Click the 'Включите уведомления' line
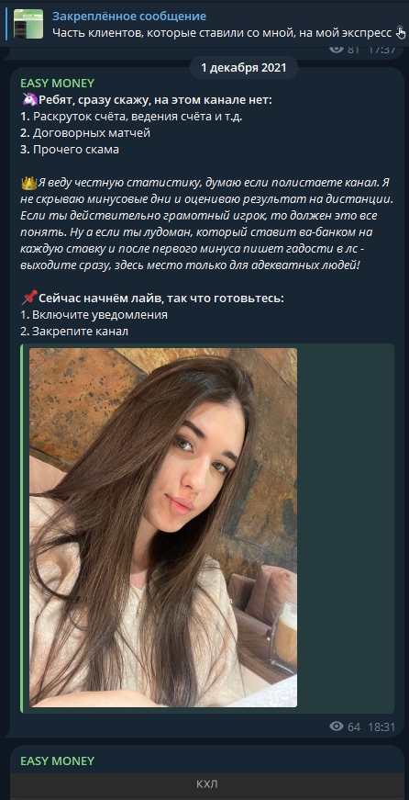409x800 pixels. pos(94,315)
